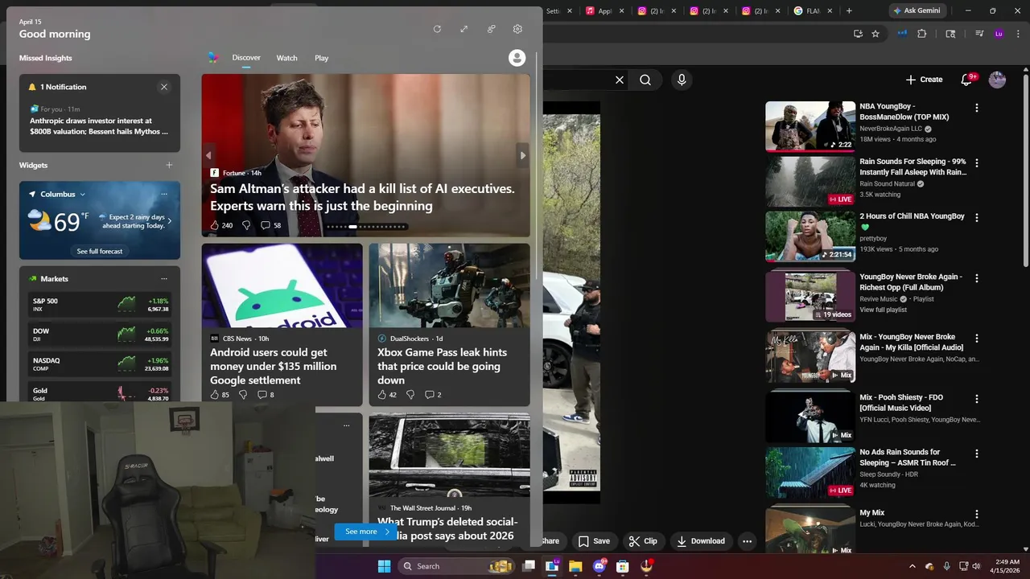Expand the widgets panel to full view

click(464, 29)
